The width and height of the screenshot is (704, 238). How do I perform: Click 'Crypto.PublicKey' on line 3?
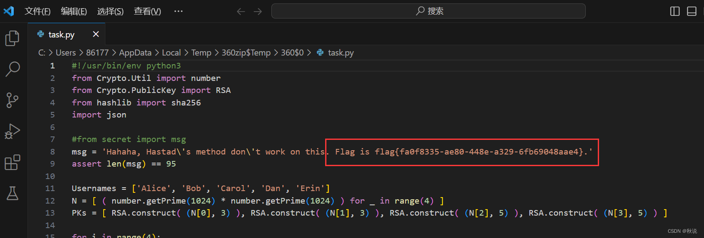coord(136,90)
